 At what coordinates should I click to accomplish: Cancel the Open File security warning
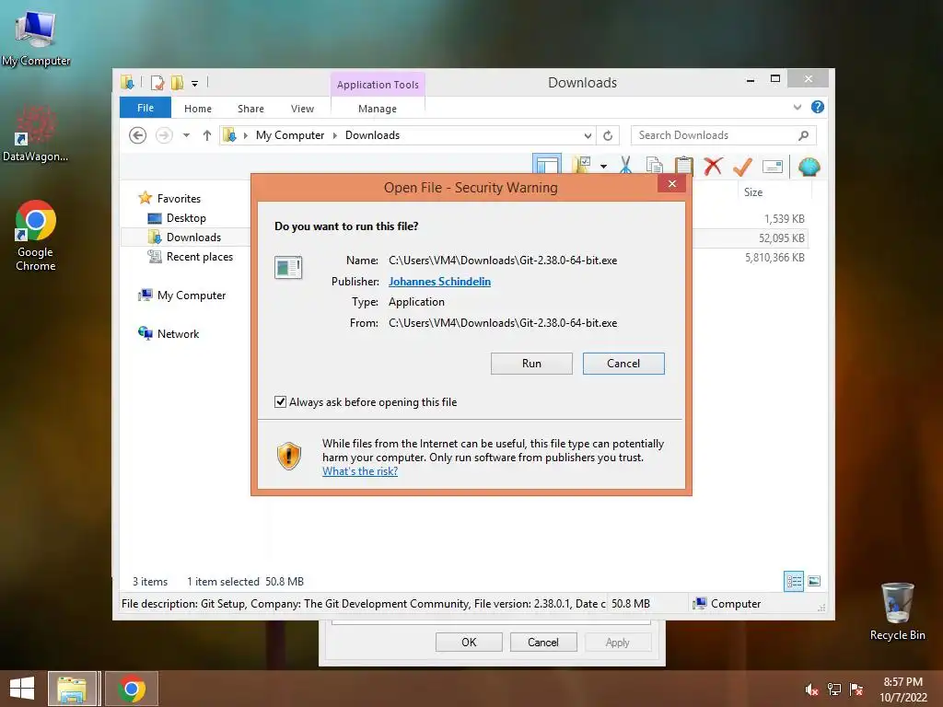[x=623, y=363]
